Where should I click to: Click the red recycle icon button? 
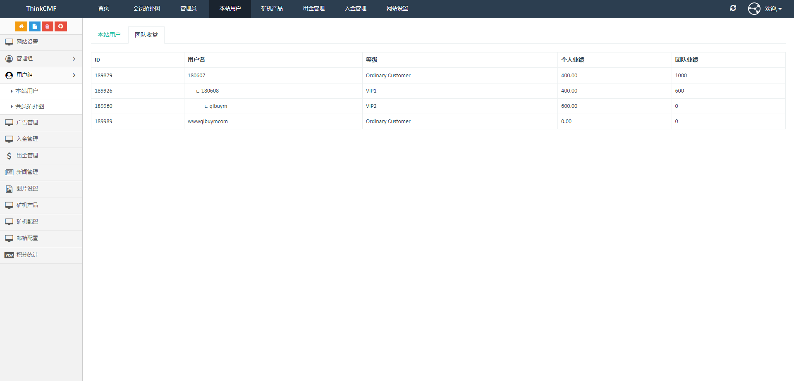[x=61, y=26]
